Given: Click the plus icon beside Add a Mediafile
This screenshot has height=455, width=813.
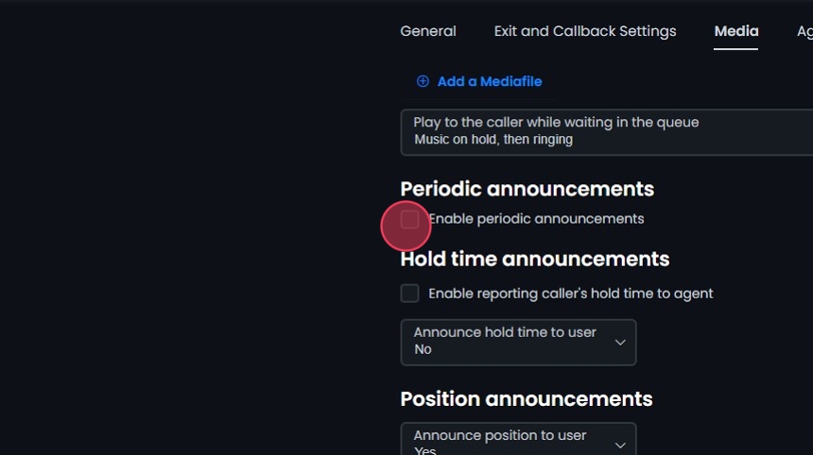Looking at the screenshot, I should coord(423,81).
